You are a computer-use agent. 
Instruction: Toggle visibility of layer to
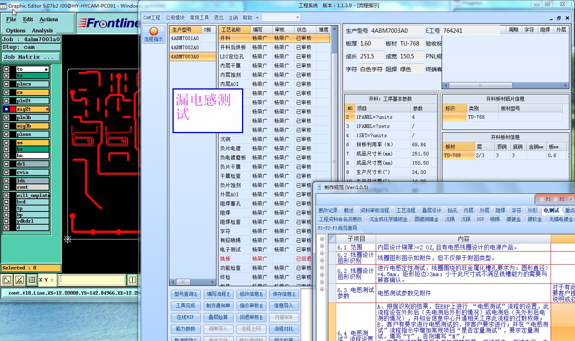click(x=6, y=69)
